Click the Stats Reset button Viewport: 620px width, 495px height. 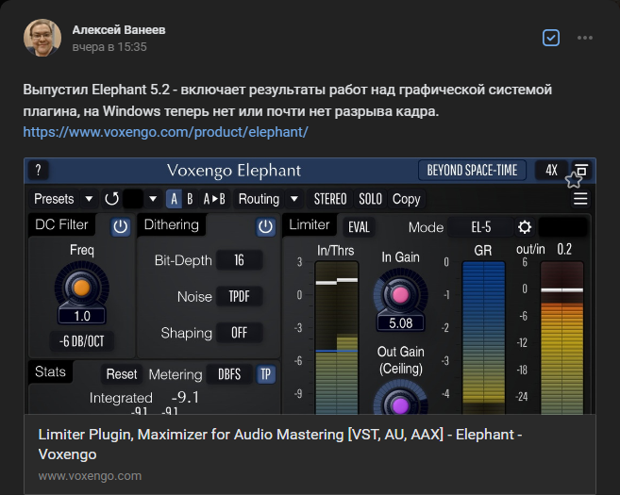point(122,374)
